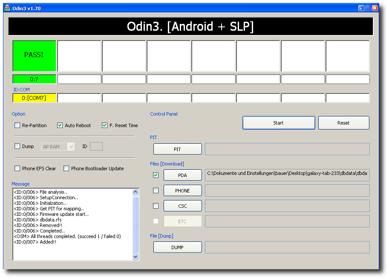Open the PIT file chooser button
This screenshot has width=389, height=279.
(177, 149)
